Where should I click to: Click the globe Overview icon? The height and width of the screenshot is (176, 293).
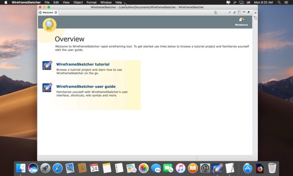pos(49,25)
